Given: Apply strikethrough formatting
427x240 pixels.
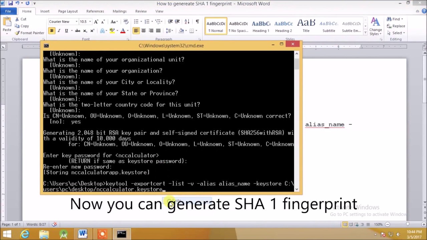Looking at the screenshot, I should pos(77,31).
